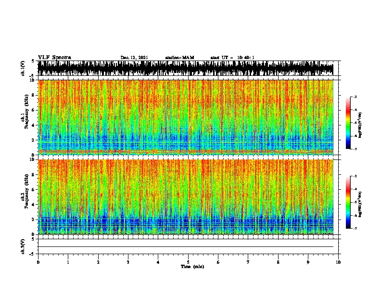
Task: Click the ch.1 frequency axis "4" tick label
Action: pyautogui.click(x=34, y=125)
